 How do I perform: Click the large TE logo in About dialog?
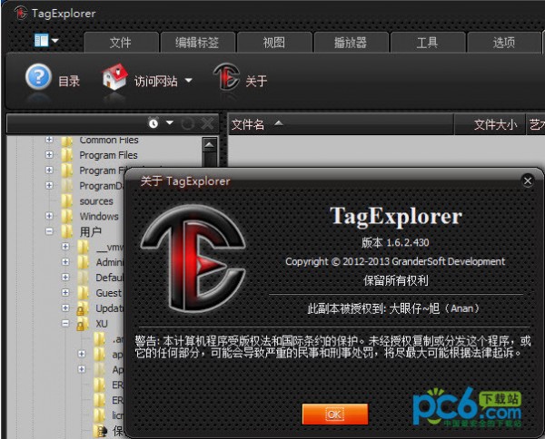[x=193, y=259]
